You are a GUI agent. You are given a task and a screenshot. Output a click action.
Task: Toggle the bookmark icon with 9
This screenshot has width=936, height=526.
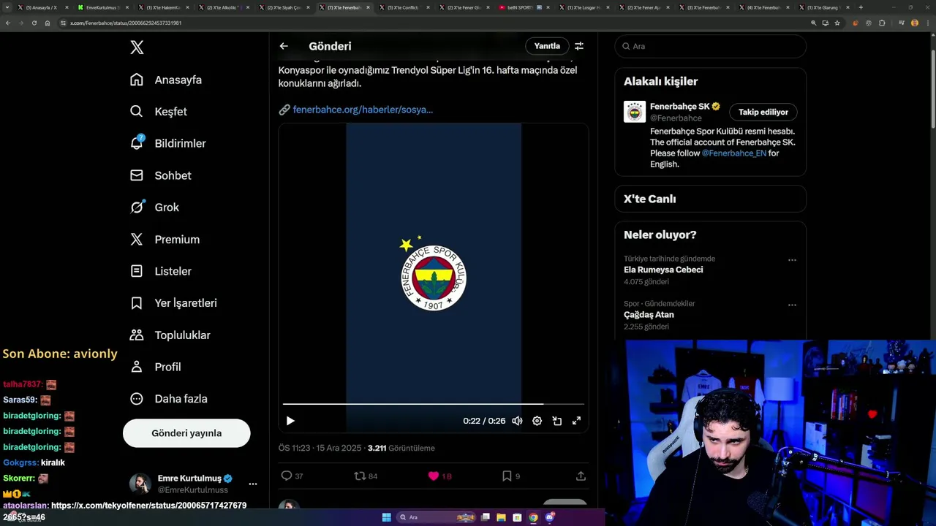[507, 476]
